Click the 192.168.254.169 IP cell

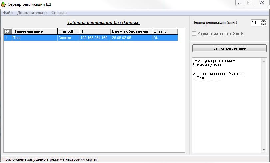click(94, 38)
